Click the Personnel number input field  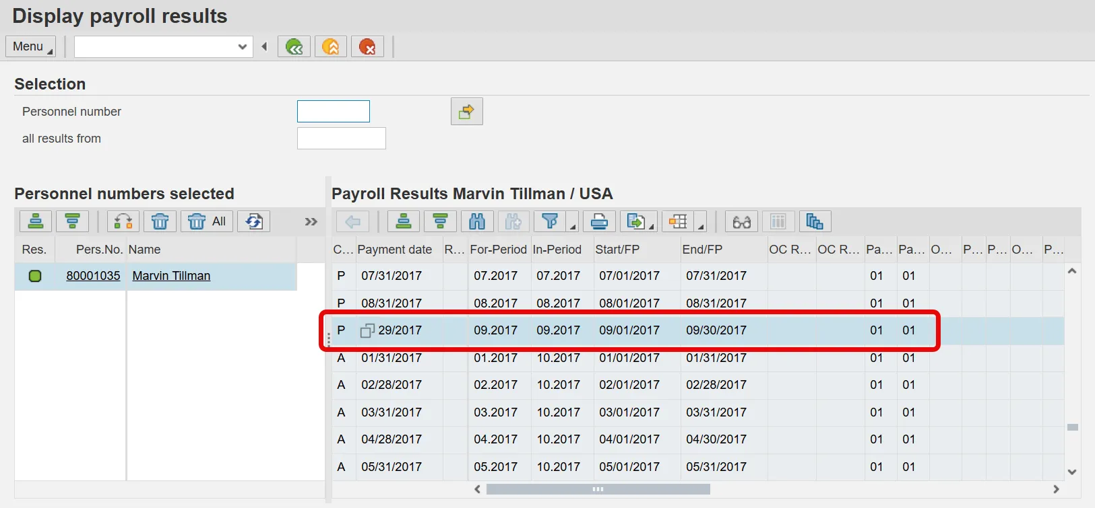[334, 112]
